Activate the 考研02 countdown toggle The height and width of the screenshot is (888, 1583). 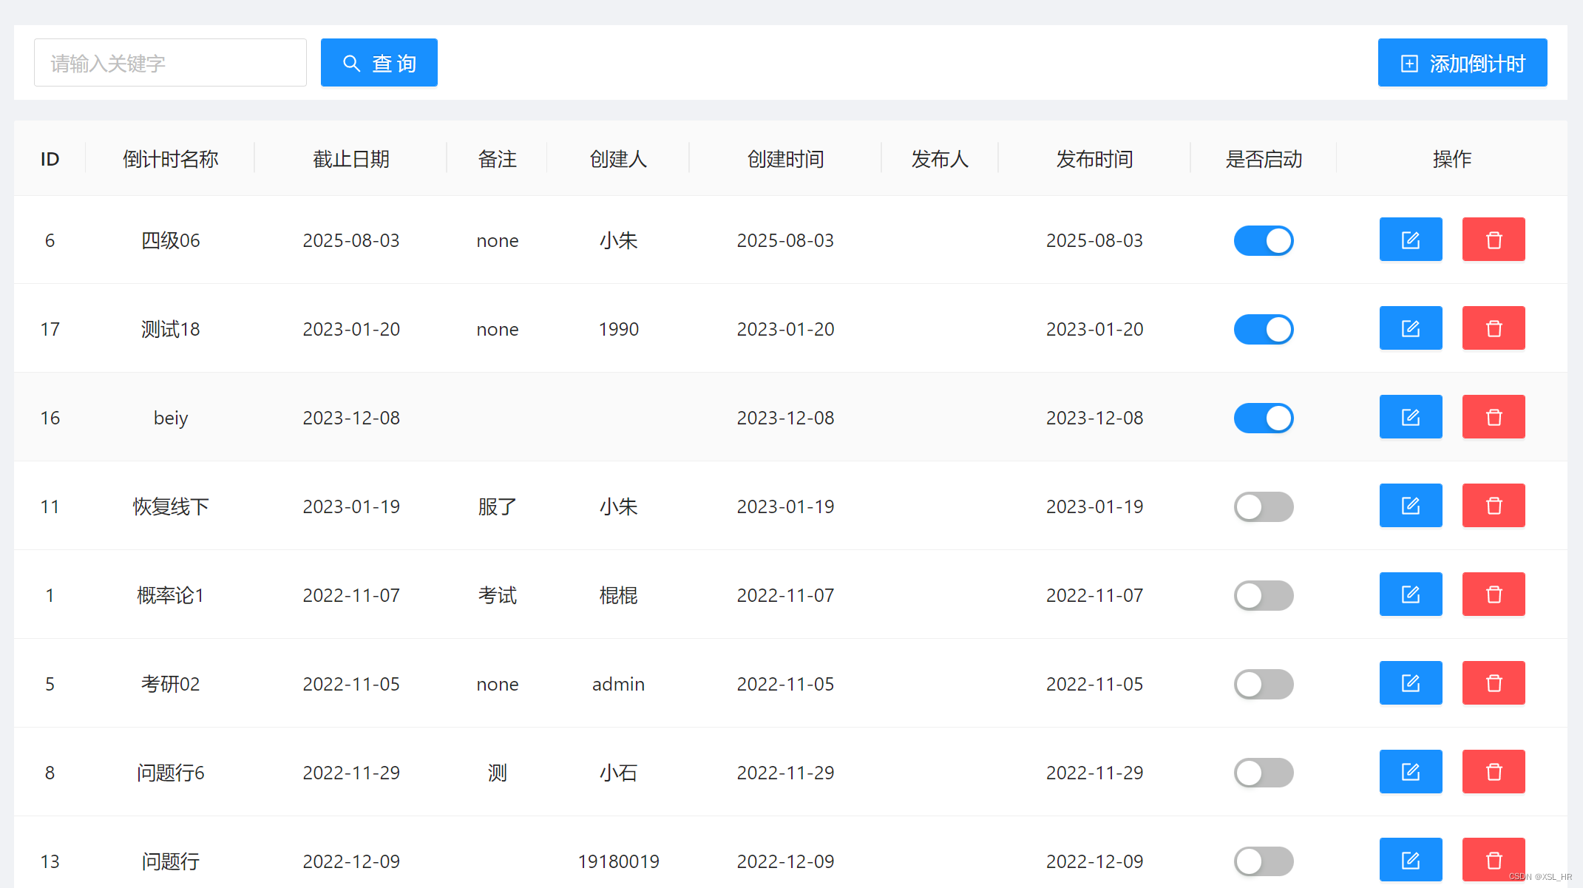[1263, 684]
